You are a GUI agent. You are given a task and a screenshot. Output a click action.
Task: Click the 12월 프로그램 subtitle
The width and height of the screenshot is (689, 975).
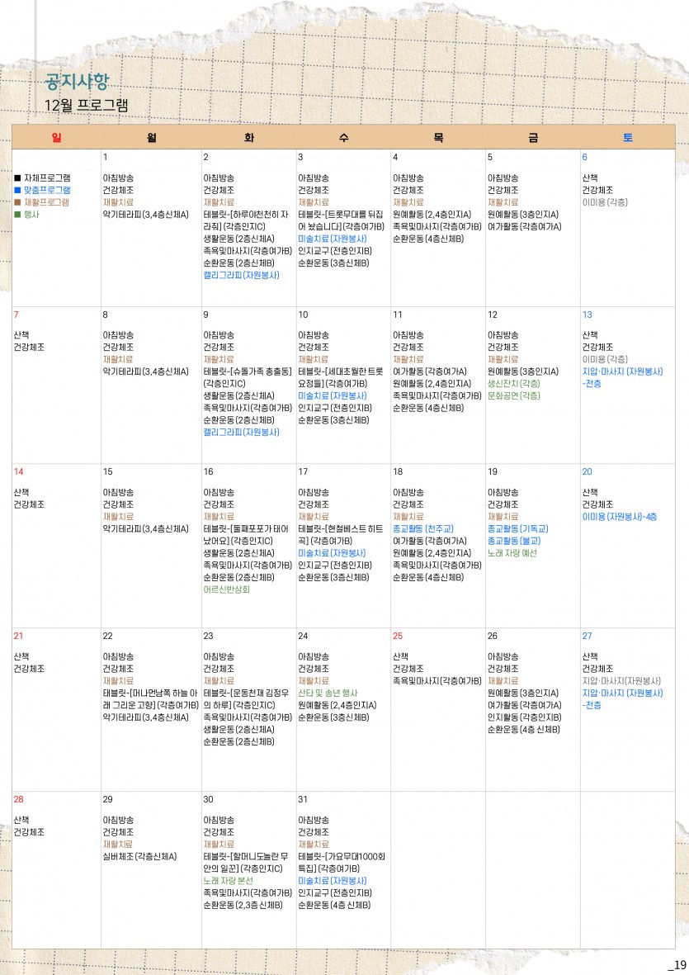click(87, 106)
